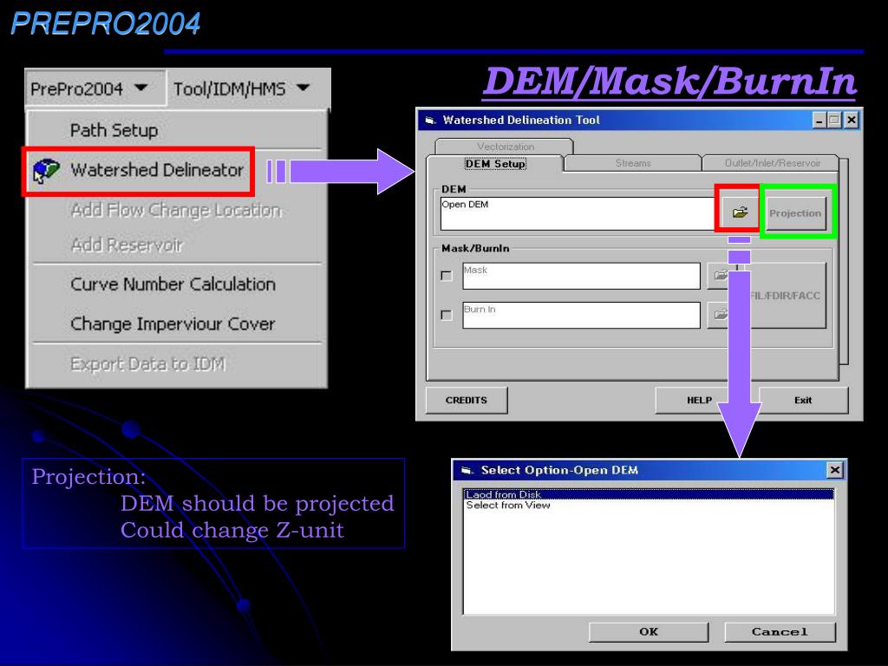Select Change Imperviour Cover
The image size is (888, 666).
click(x=173, y=323)
